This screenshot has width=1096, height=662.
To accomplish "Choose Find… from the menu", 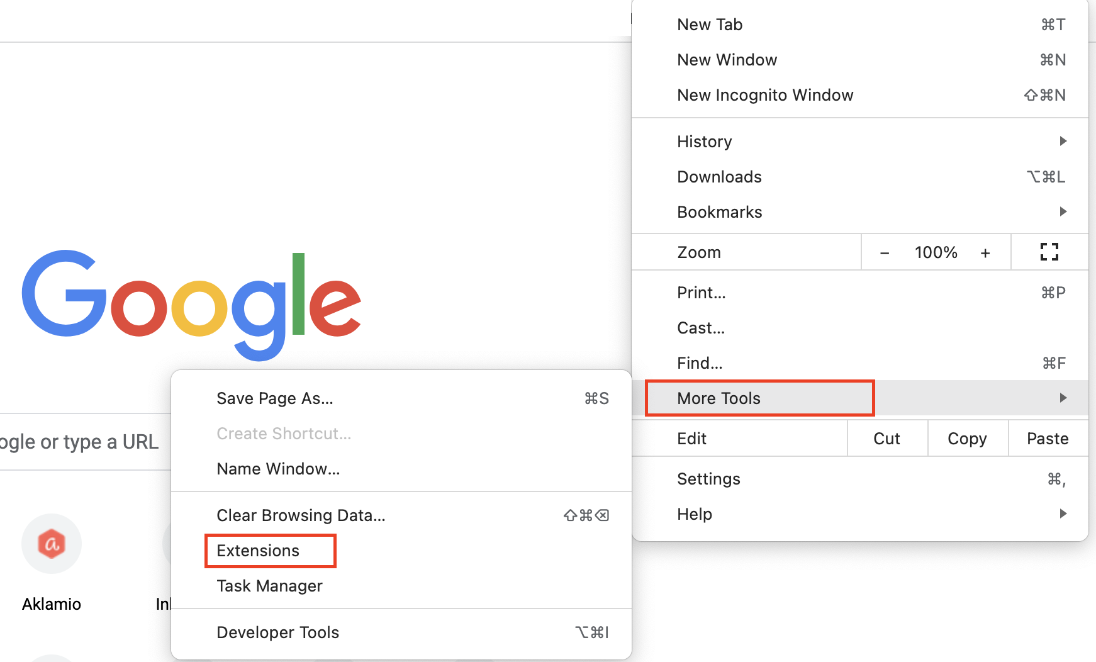I will (860, 363).
